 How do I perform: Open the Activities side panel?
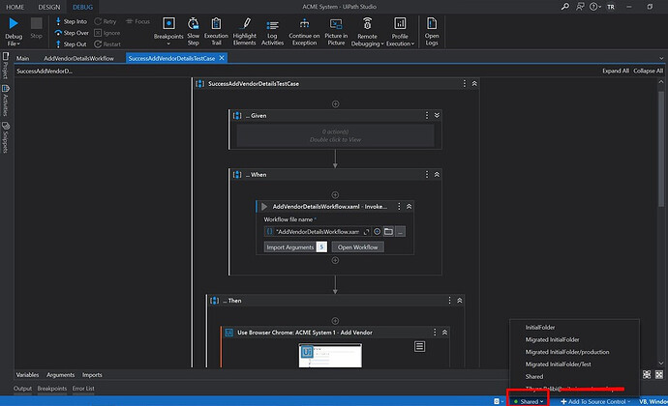[x=6, y=101]
